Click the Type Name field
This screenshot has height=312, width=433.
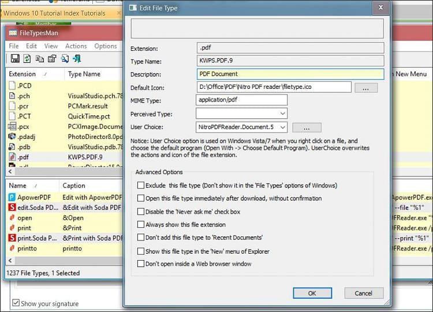tap(290, 61)
